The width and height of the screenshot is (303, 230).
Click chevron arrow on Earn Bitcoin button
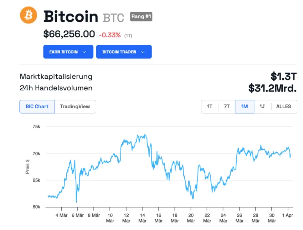coord(84,52)
